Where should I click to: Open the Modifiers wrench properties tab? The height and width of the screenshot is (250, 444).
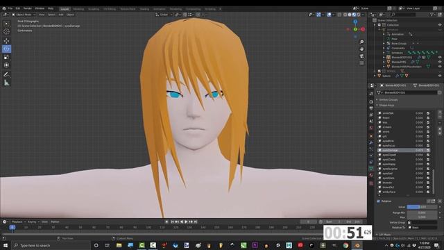[x=371, y=142]
